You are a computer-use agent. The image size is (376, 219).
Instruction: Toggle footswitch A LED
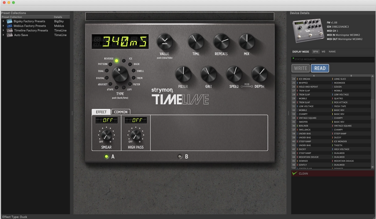tap(106, 157)
